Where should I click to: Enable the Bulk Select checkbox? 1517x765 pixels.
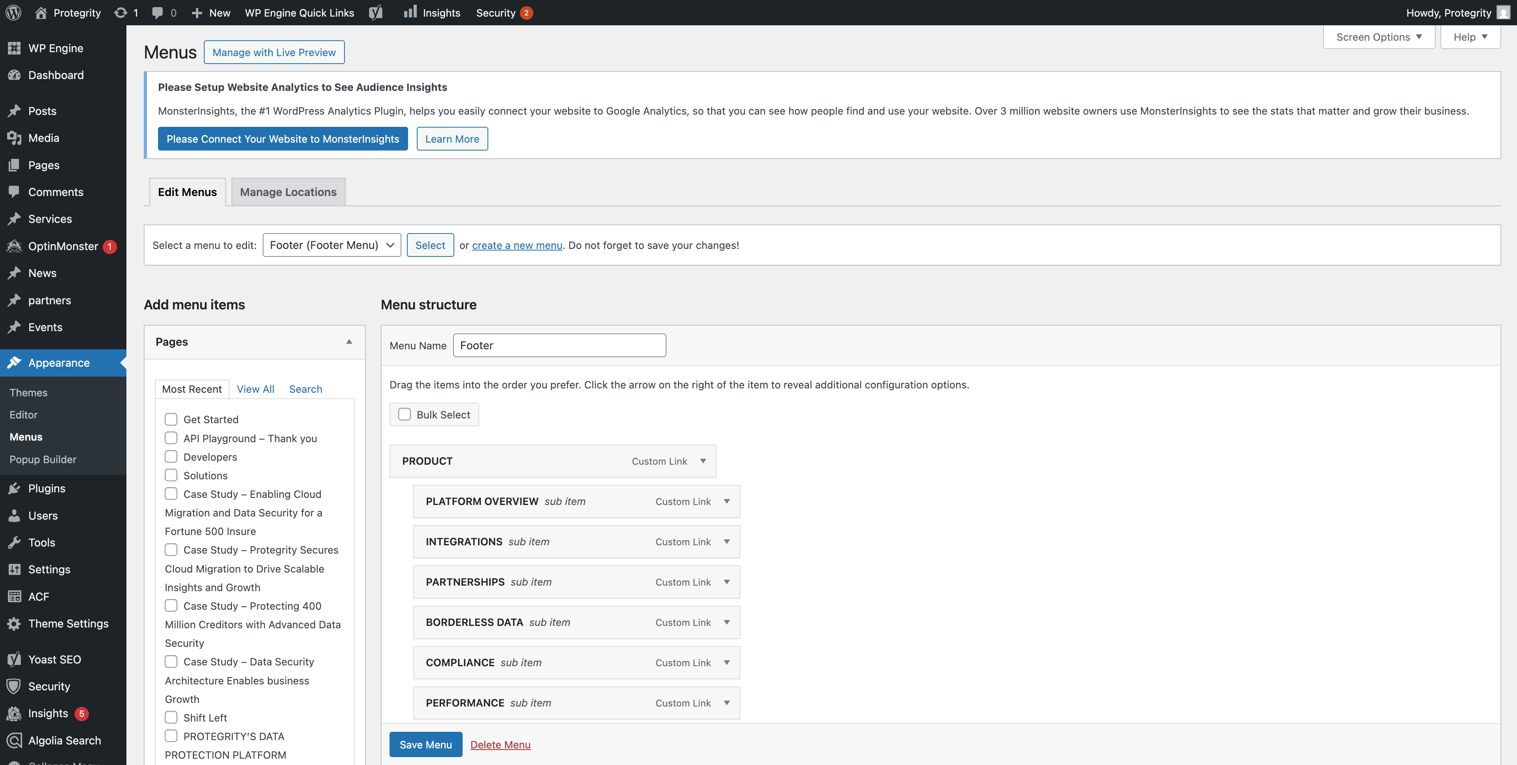coord(405,414)
